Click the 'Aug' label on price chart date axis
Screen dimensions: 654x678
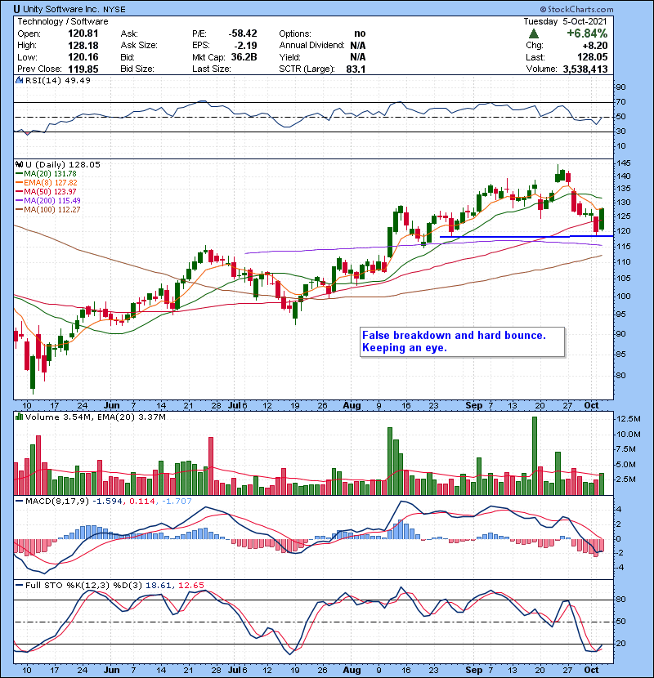pyautogui.click(x=352, y=406)
